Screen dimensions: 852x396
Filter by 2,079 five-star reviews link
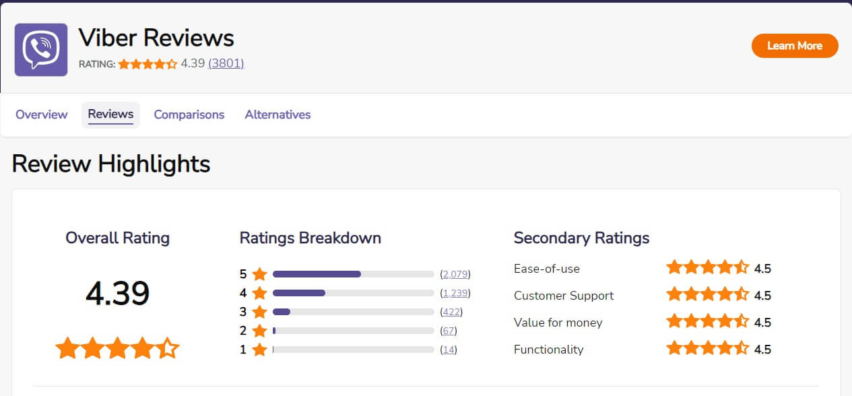click(455, 274)
